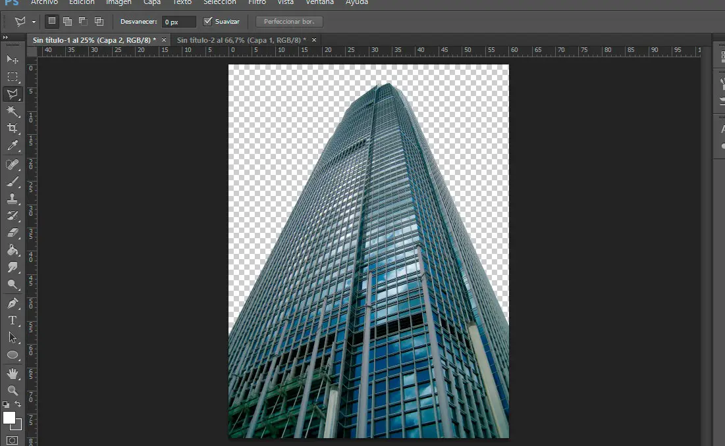Select the Hand tool

(13, 374)
